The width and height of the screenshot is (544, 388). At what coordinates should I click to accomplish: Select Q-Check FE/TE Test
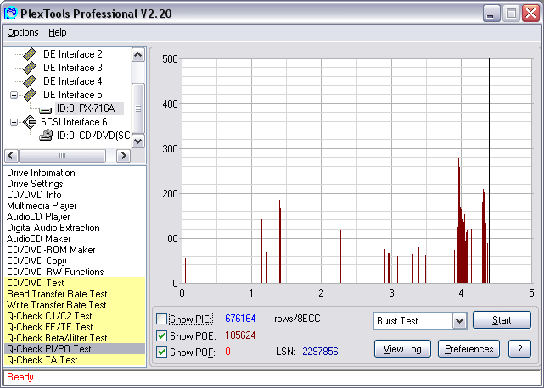point(75,327)
